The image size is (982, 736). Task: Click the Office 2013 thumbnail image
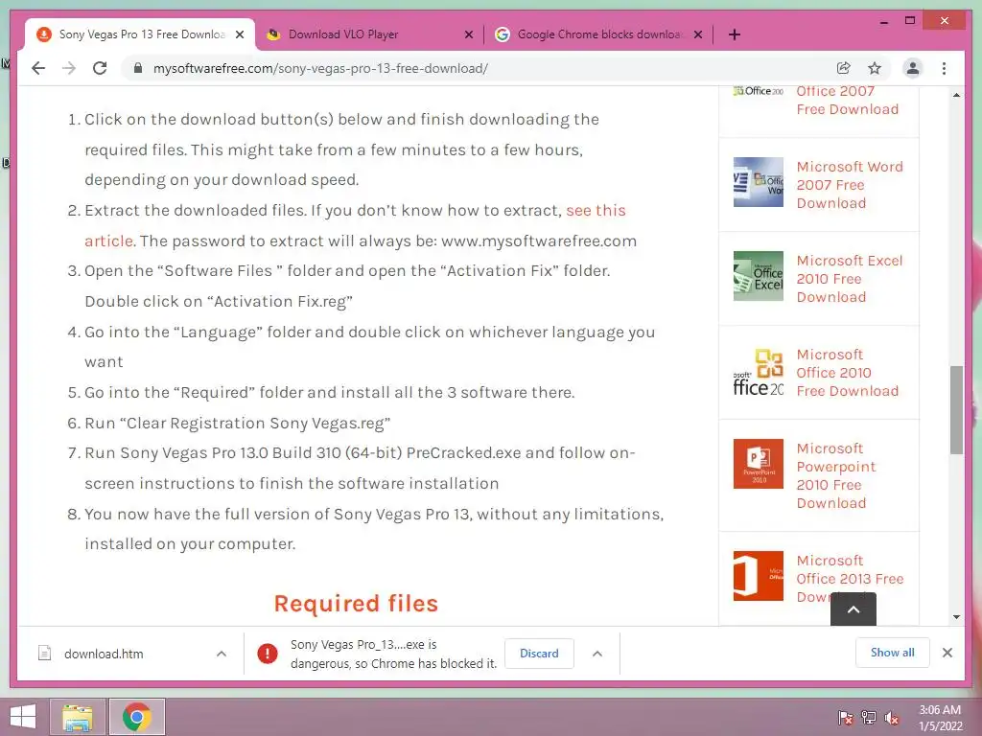(x=758, y=576)
